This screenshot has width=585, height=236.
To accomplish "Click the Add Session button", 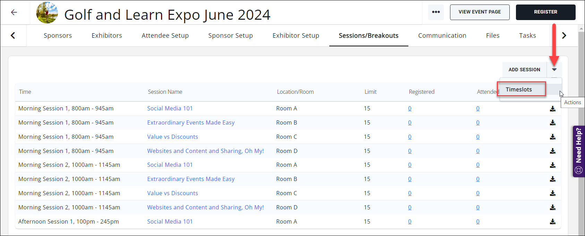I will click(x=524, y=70).
